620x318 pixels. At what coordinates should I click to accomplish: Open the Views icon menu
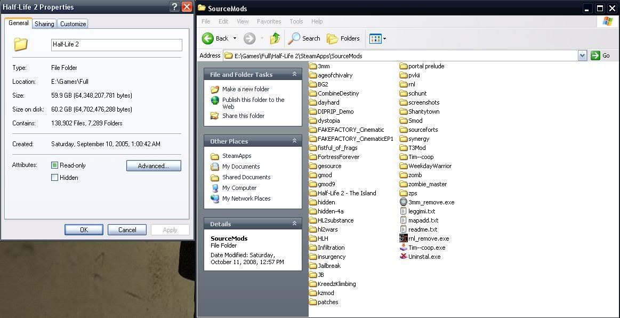[377, 38]
